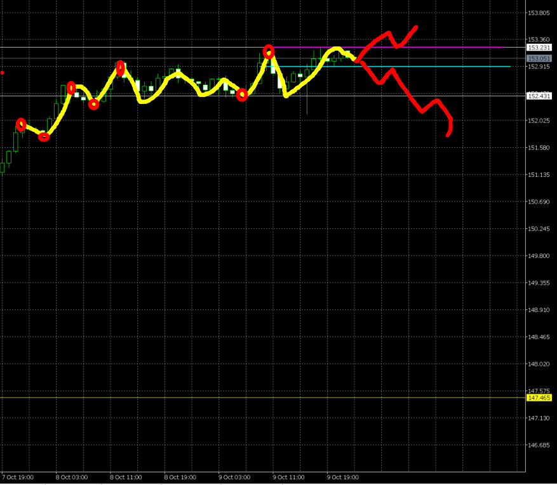Click the '9 Oct 19:00' time label
Image resolution: width=557 pixels, height=485 pixels.
(343, 477)
